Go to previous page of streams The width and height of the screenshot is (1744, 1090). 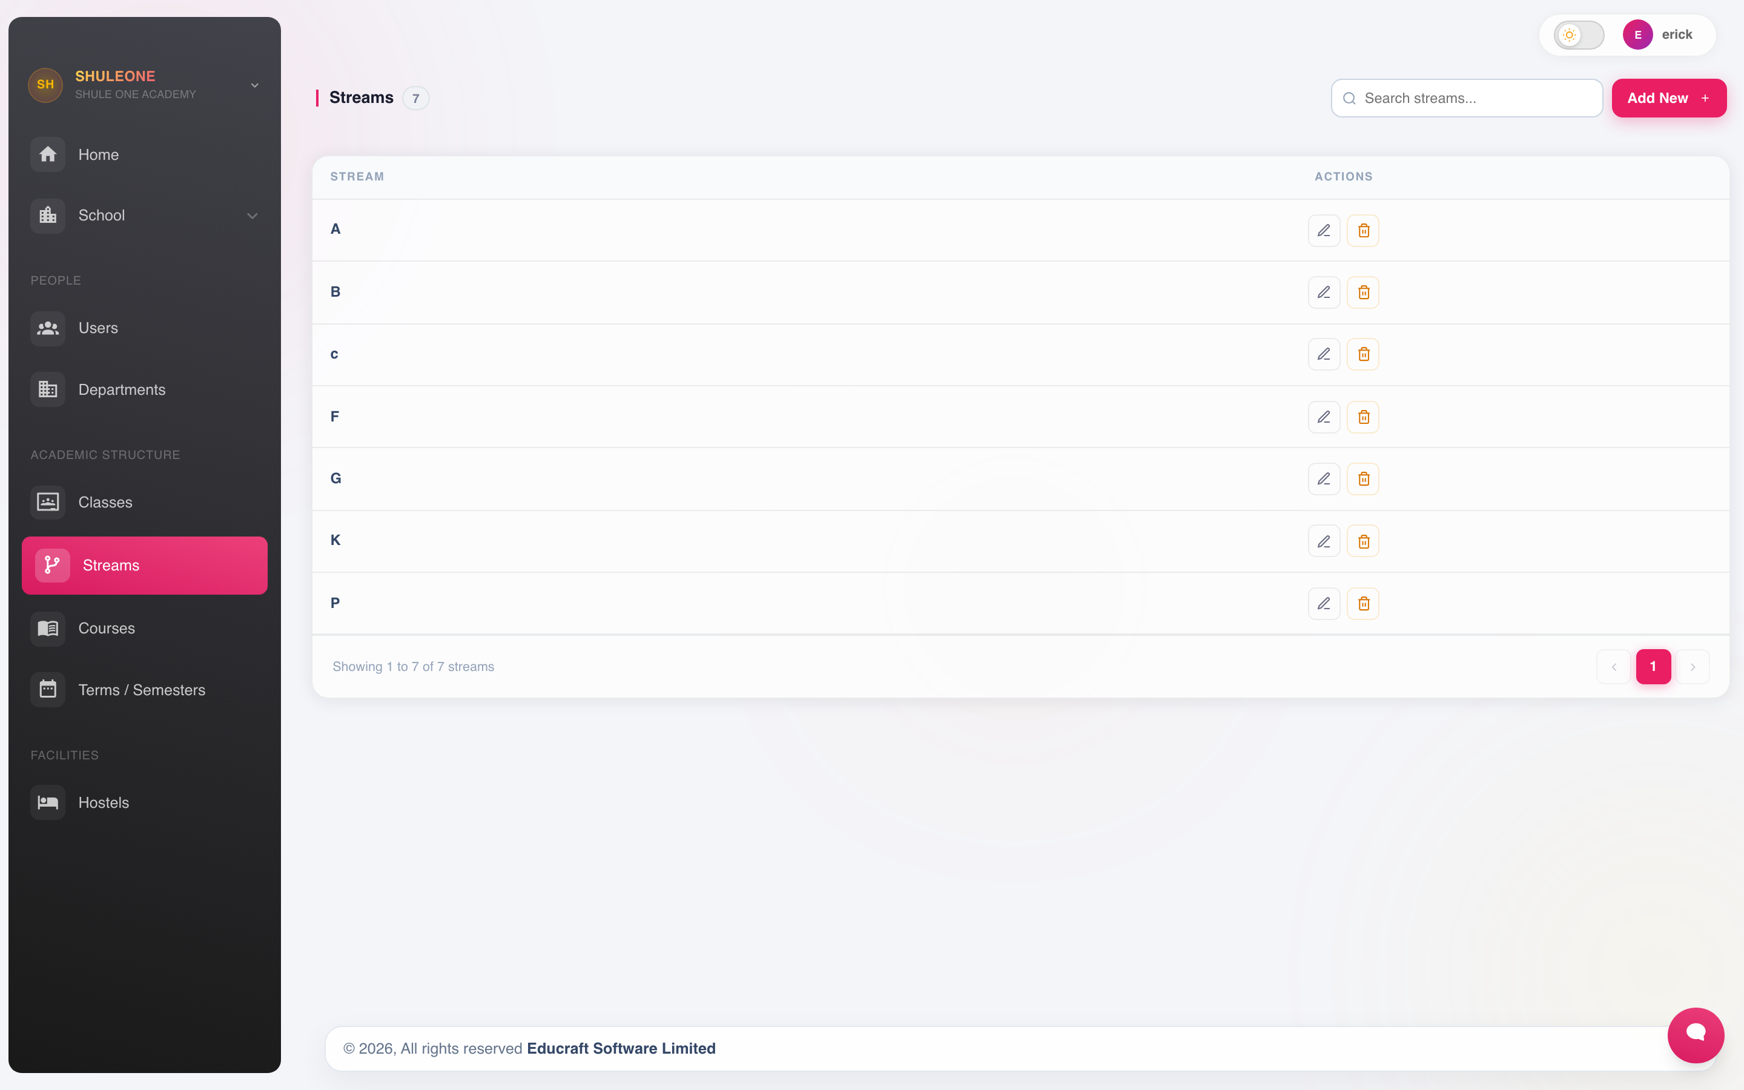1614,667
